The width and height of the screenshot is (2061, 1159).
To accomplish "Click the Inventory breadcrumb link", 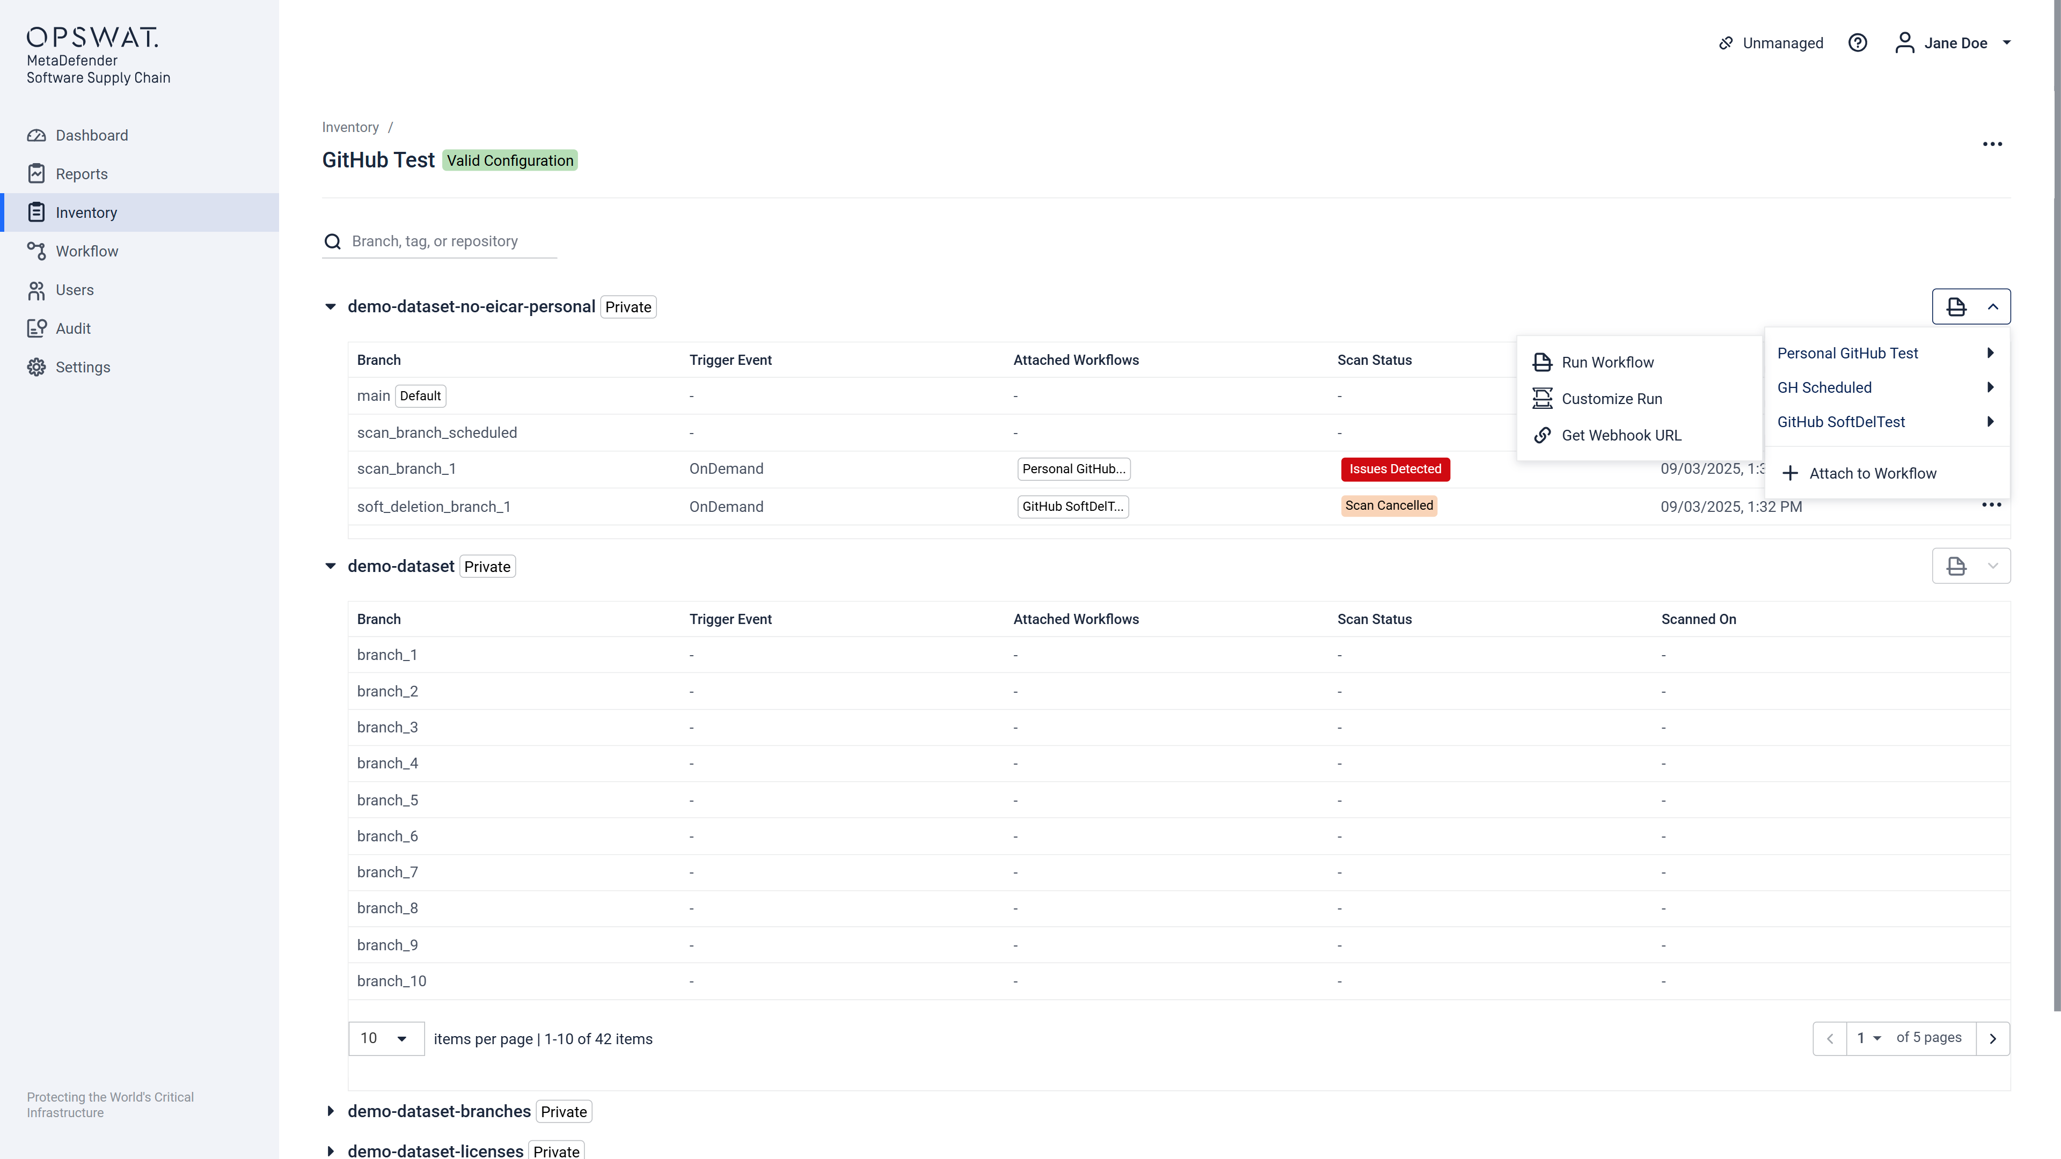I will pyautogui.click(x=349, y=127).
